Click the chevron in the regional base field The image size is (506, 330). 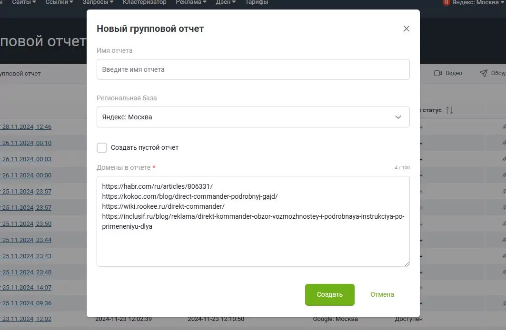pos(398,117)
